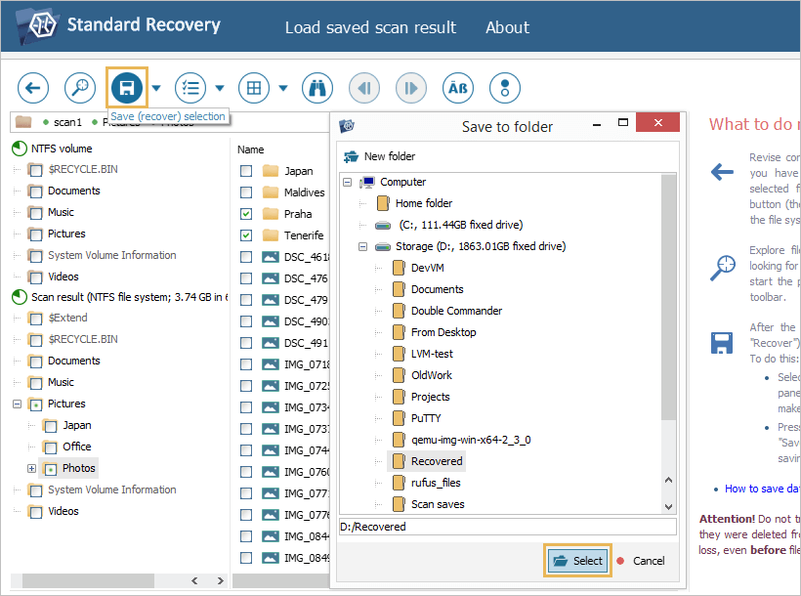The image size is (801, 596).
Task: Open the About menu
Action: [507, 27]
